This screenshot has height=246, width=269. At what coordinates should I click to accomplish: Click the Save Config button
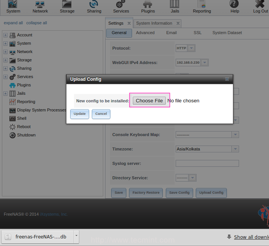[179, 193]
